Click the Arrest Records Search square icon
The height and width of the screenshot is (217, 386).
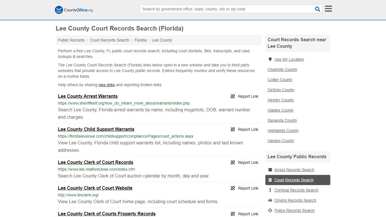tap(270, 170)
